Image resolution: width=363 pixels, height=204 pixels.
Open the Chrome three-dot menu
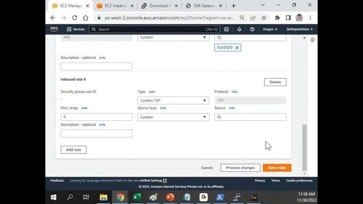click(x=310, y=18)
